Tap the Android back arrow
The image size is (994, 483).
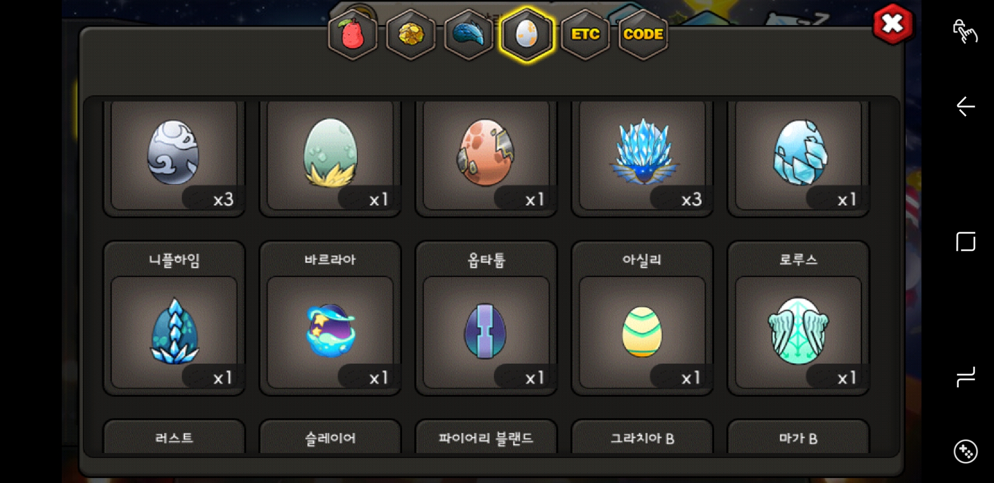[965, 106]
